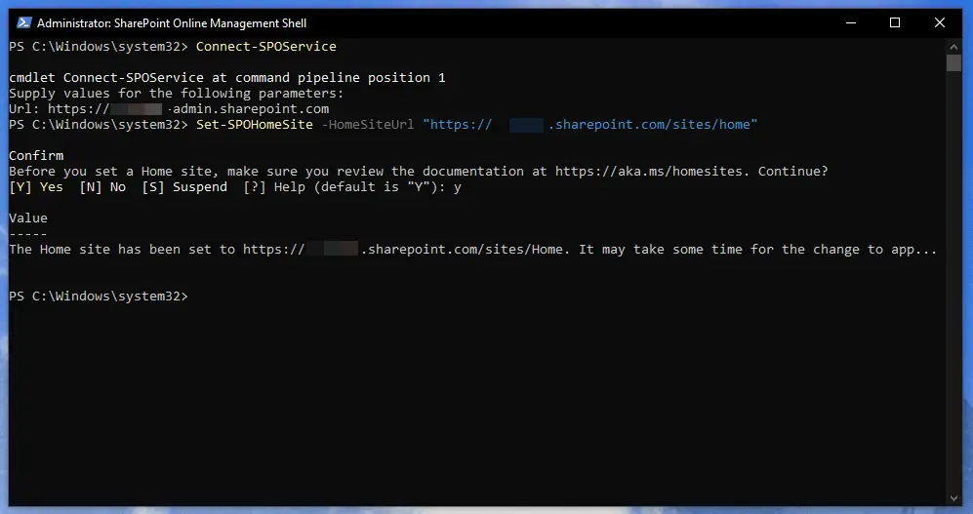Click the [?] Help option

pyautogui.click(x=274, y=187)
